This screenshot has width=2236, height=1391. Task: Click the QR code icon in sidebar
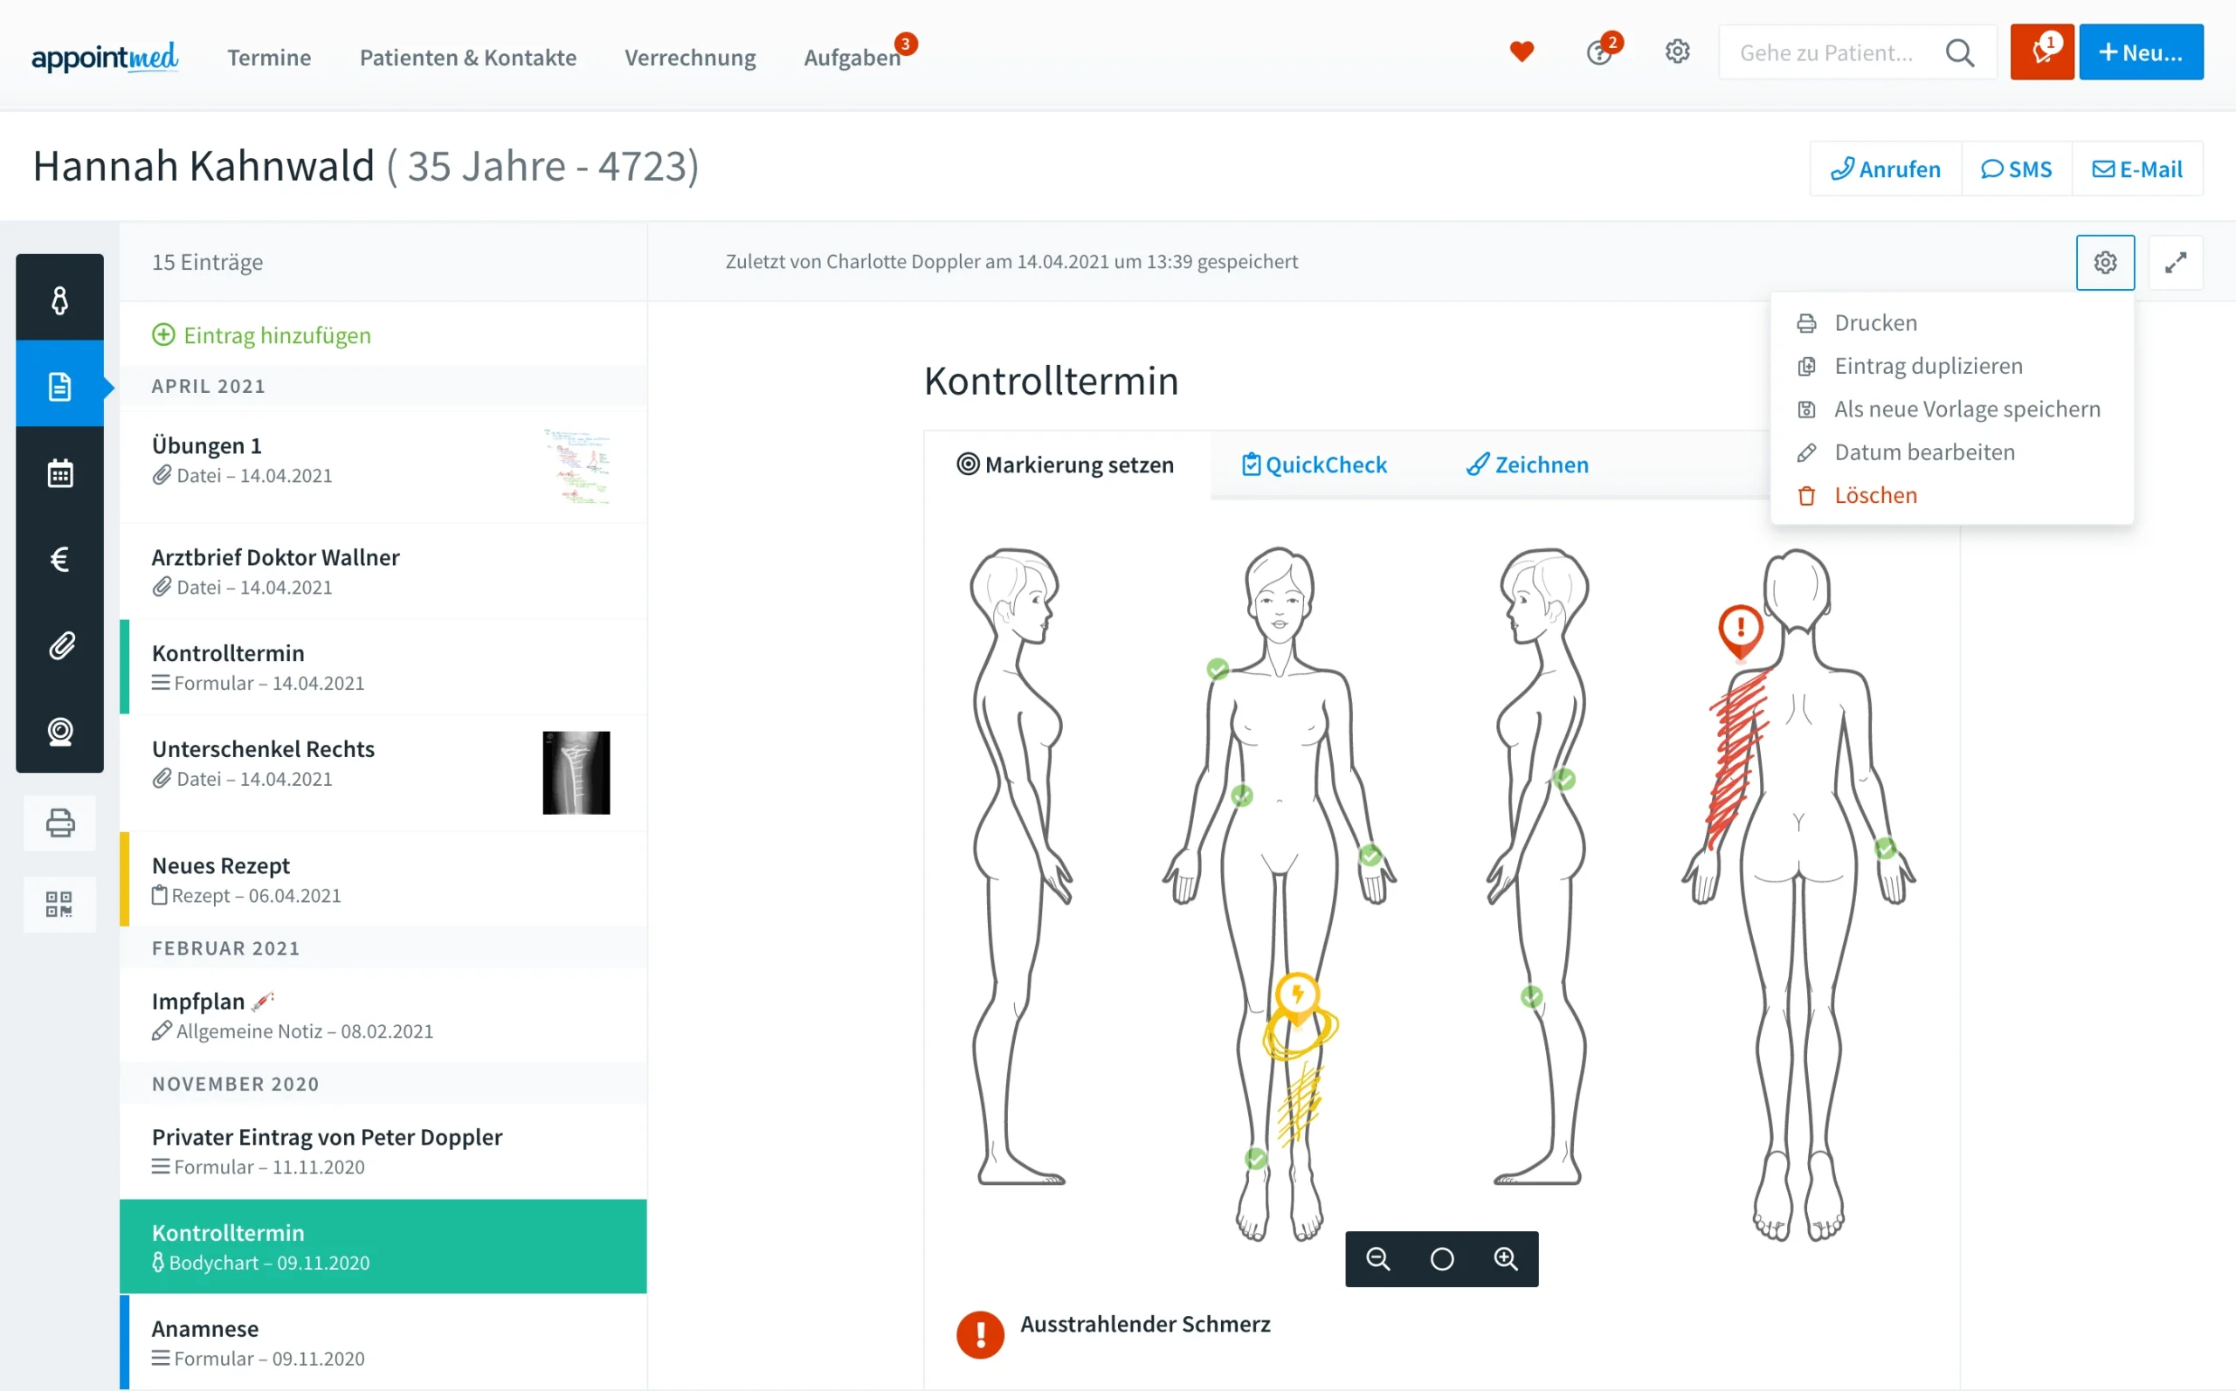click(59, 905)
